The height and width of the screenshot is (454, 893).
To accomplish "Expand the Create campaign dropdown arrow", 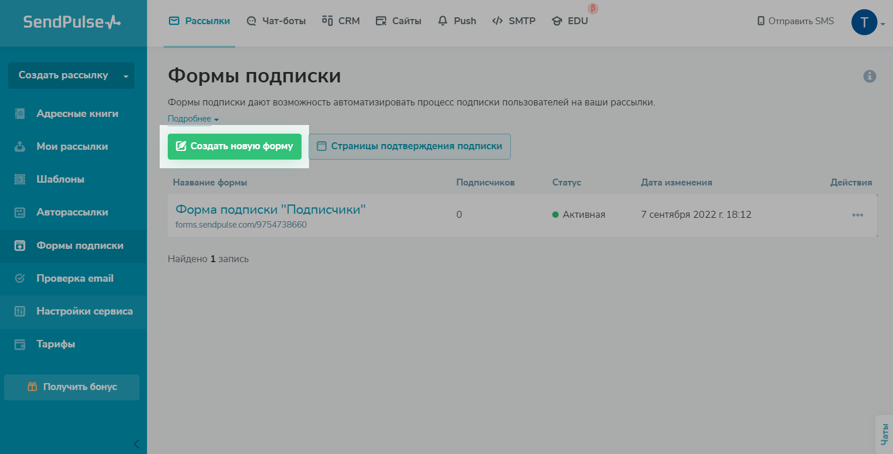I will 126,76.
